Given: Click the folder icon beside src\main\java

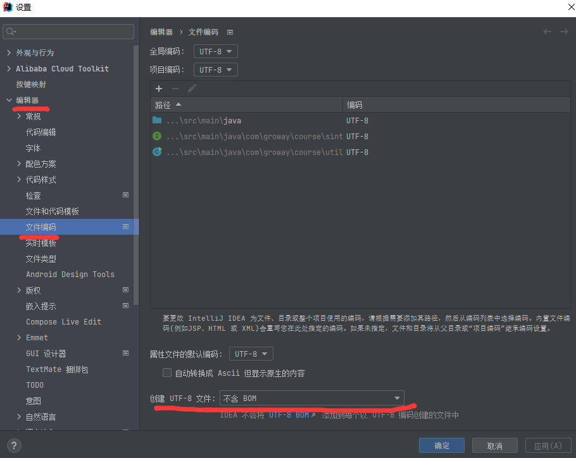Looking at the screenshot, I should [156, 120].
